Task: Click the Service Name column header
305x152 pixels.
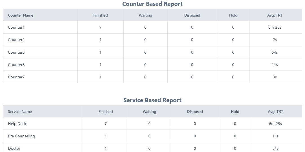Action: pyautogui.click(x=20, y=112)
